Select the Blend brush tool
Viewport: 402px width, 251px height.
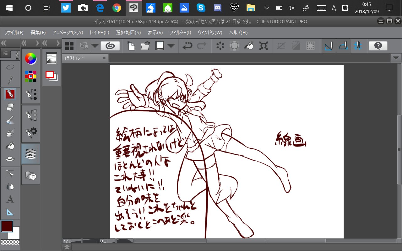[x=10, y=120]
